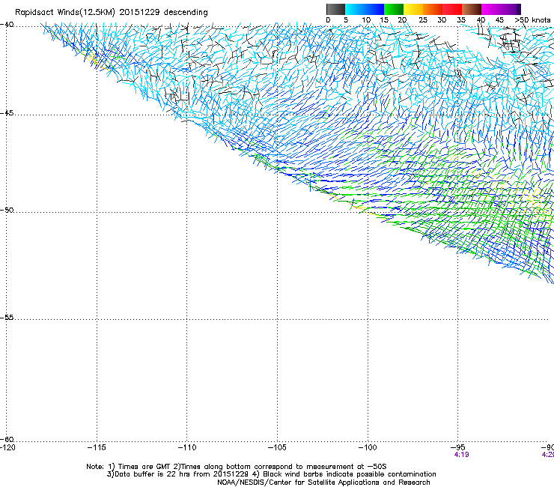Click the "45" legend scale label

click(x=499, y=20)
